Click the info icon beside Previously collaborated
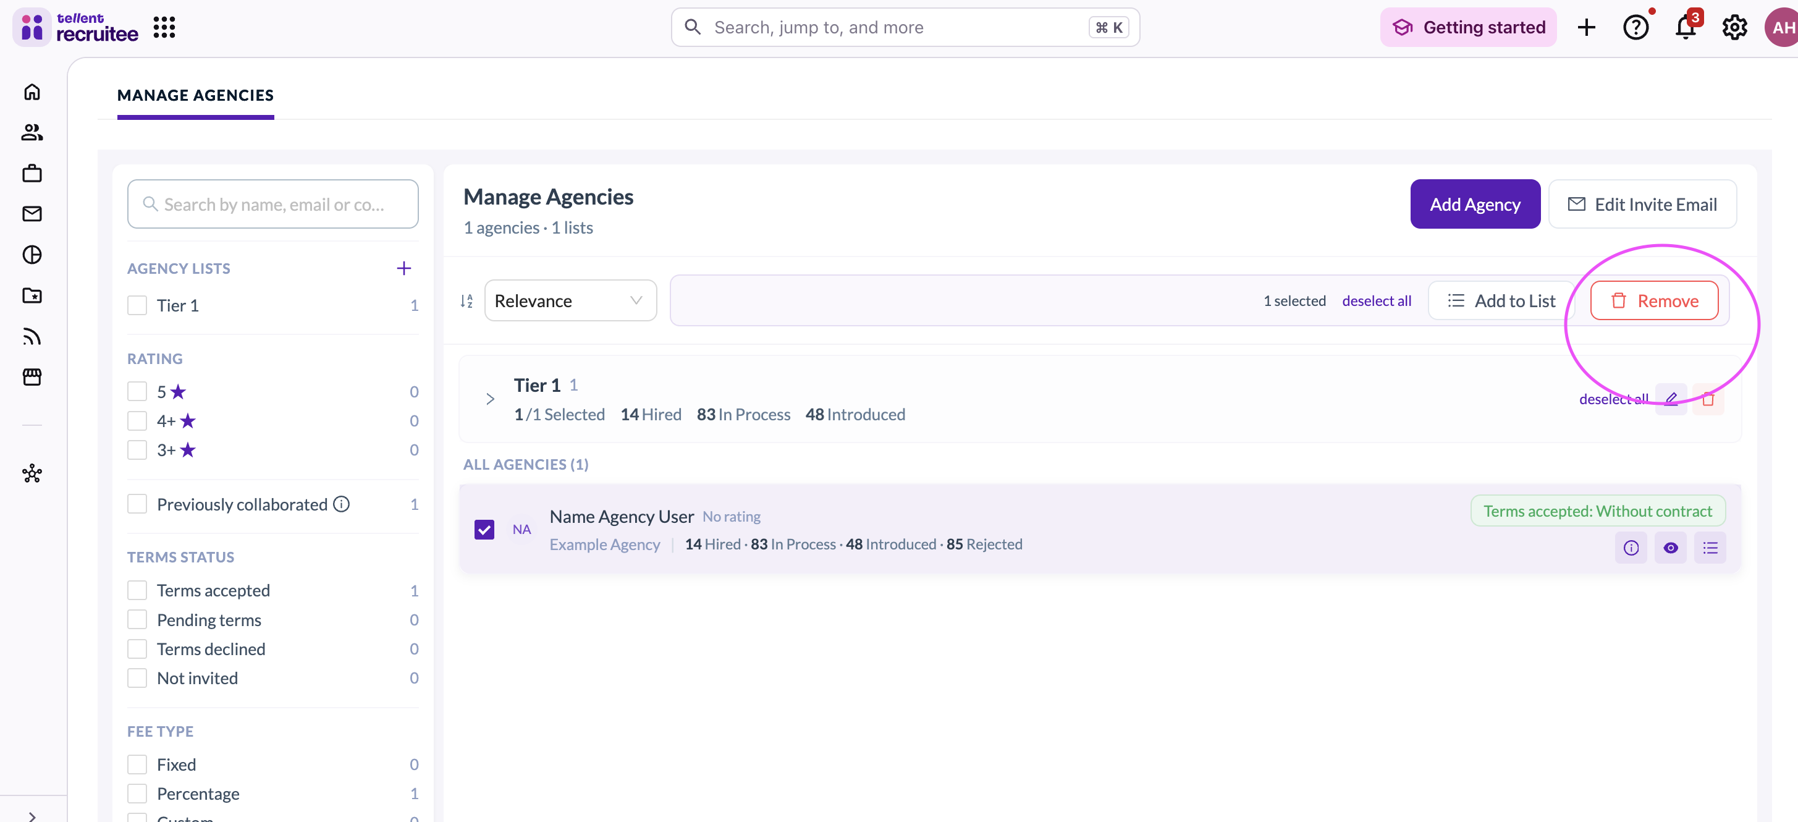This screenshot has width=1798, height=822. (341, 504)
